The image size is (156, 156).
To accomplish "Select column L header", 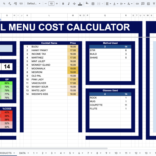I will point(49,15).
